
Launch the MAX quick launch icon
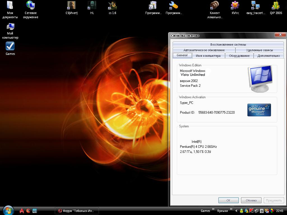(x=34, y=211)
